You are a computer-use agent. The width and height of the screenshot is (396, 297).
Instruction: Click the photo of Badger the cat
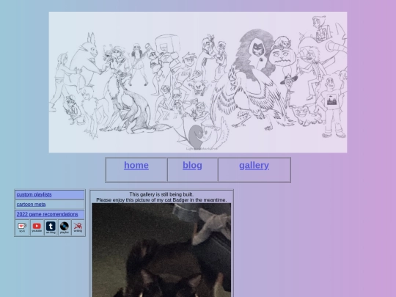coord(161,250)
